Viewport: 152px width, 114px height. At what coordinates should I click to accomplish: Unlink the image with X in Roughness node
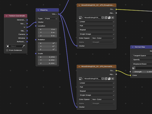tap(112, 18)
